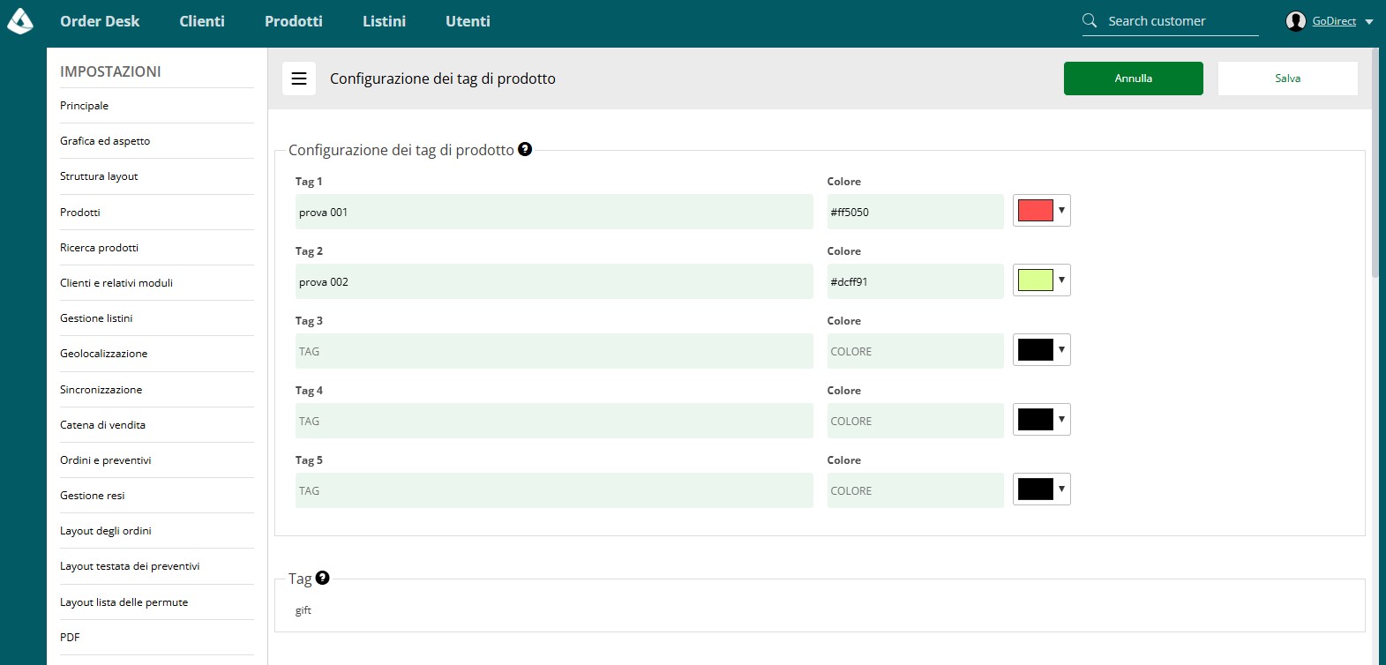The image size is (1386, 665).
Task: Open color dropdown arrow for Tag 2
Action: coord(1061,280)
